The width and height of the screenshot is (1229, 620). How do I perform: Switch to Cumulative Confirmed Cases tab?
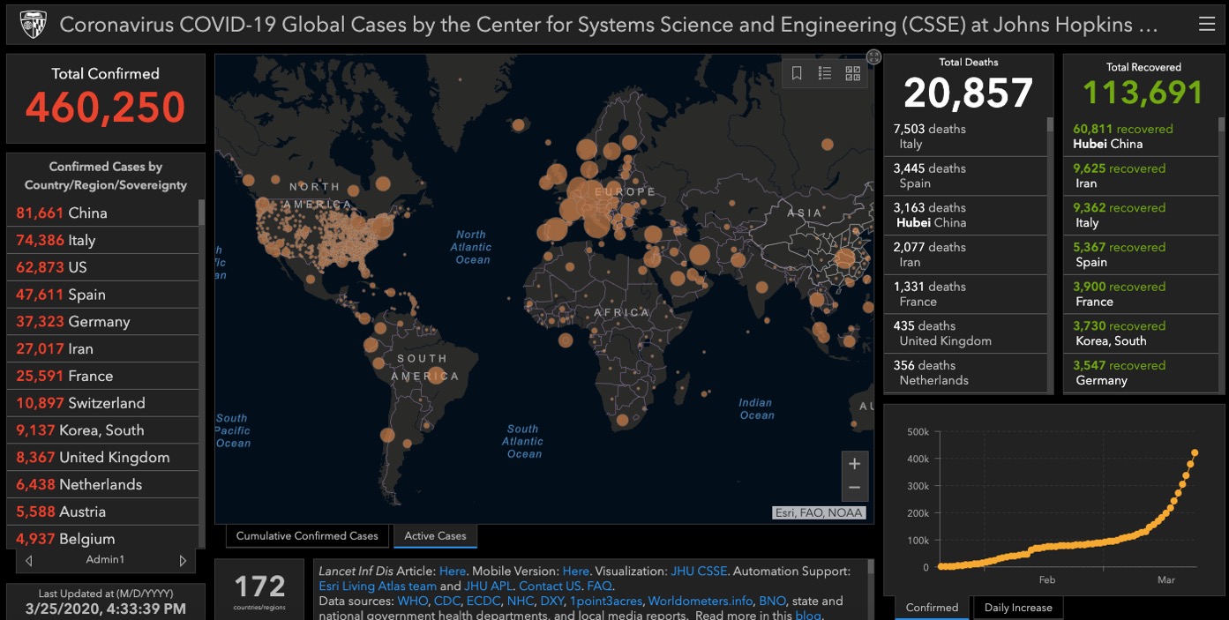(307, 535)
